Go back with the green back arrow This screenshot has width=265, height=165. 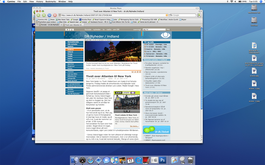point(38,15)
